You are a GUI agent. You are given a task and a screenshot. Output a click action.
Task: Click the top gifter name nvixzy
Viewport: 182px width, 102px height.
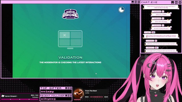click(47, 92)
